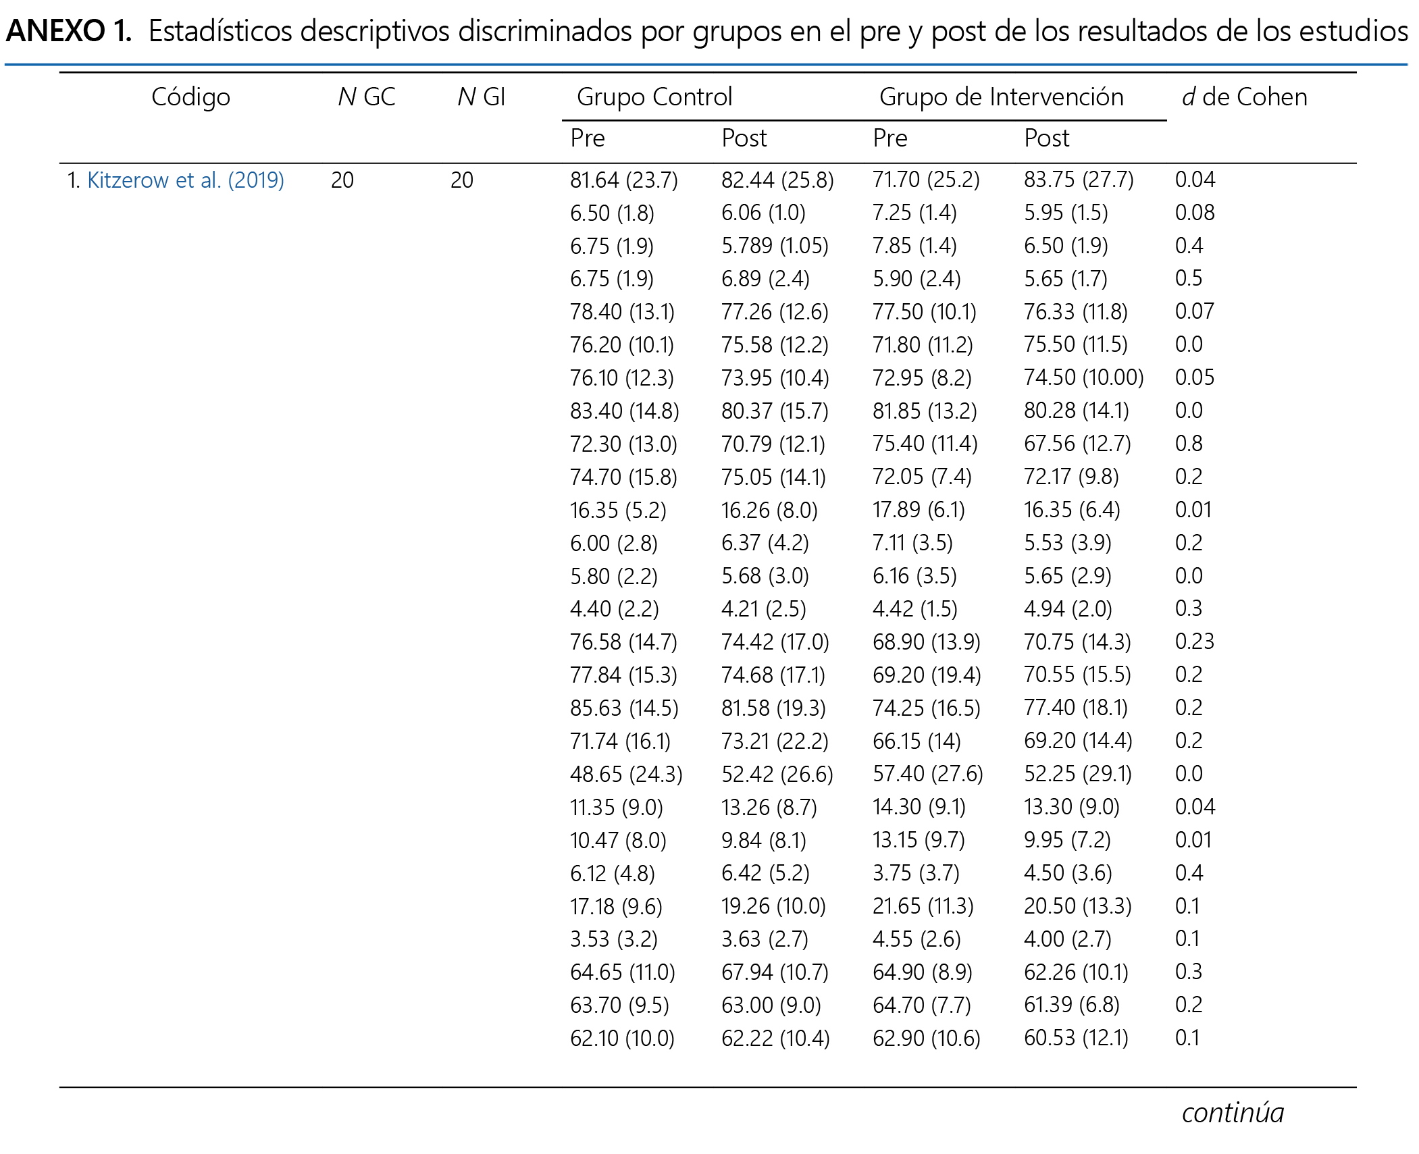Select cell value 4.94 (2.0)
Viewport: 1419px width, 1154px height.
[1068, 610]
